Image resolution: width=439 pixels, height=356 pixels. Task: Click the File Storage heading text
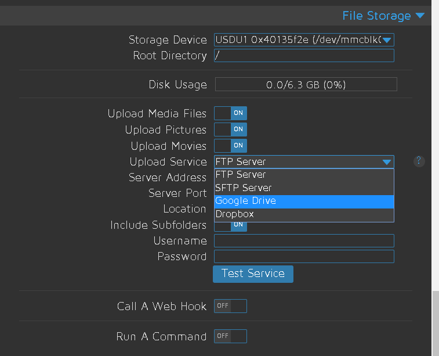click(x=376, y=16)
